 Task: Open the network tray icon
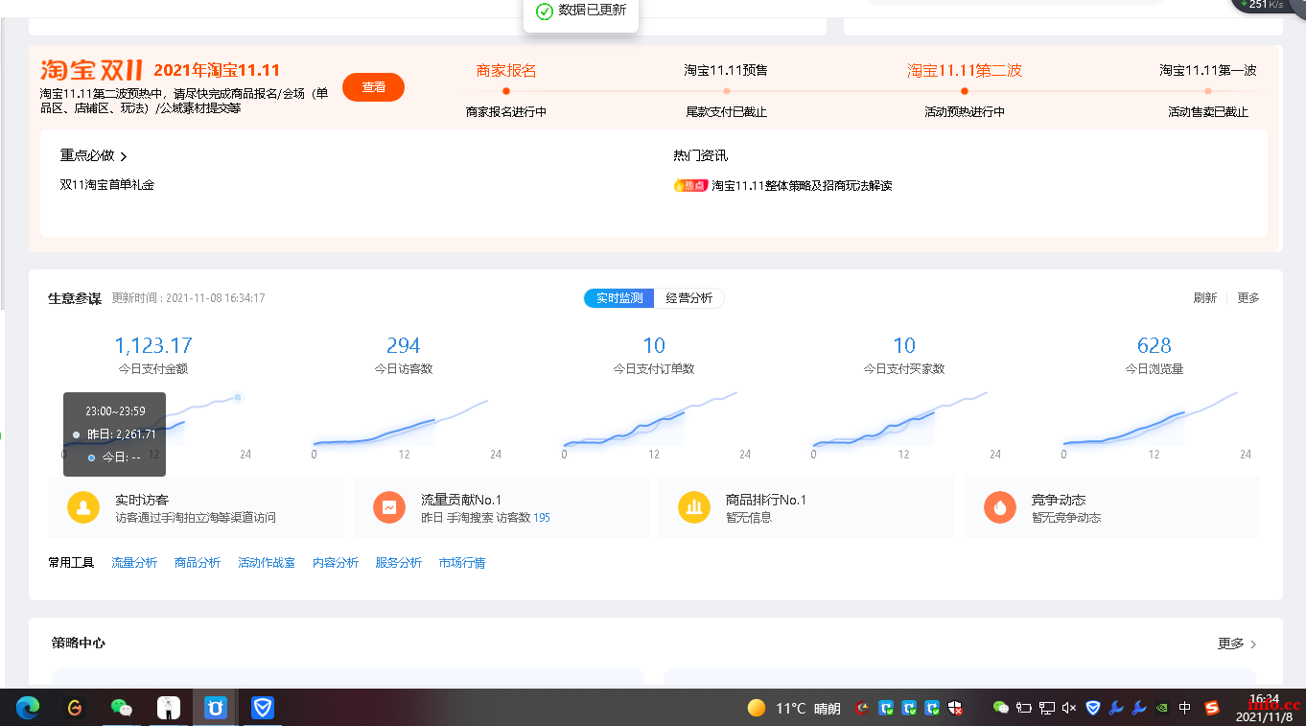tap(1046, 709)
